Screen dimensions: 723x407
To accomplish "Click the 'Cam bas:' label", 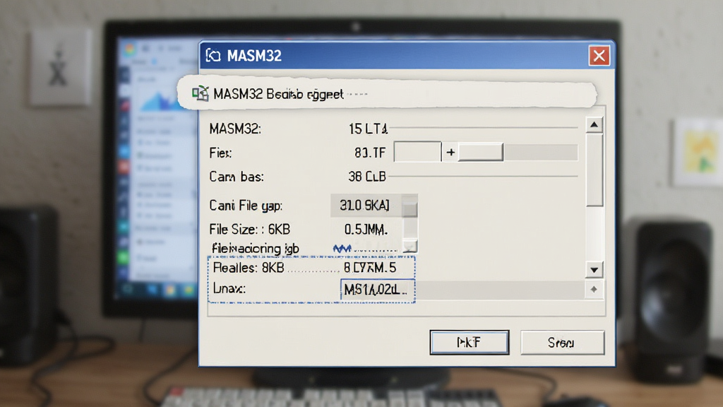I will tap(237, 177).
